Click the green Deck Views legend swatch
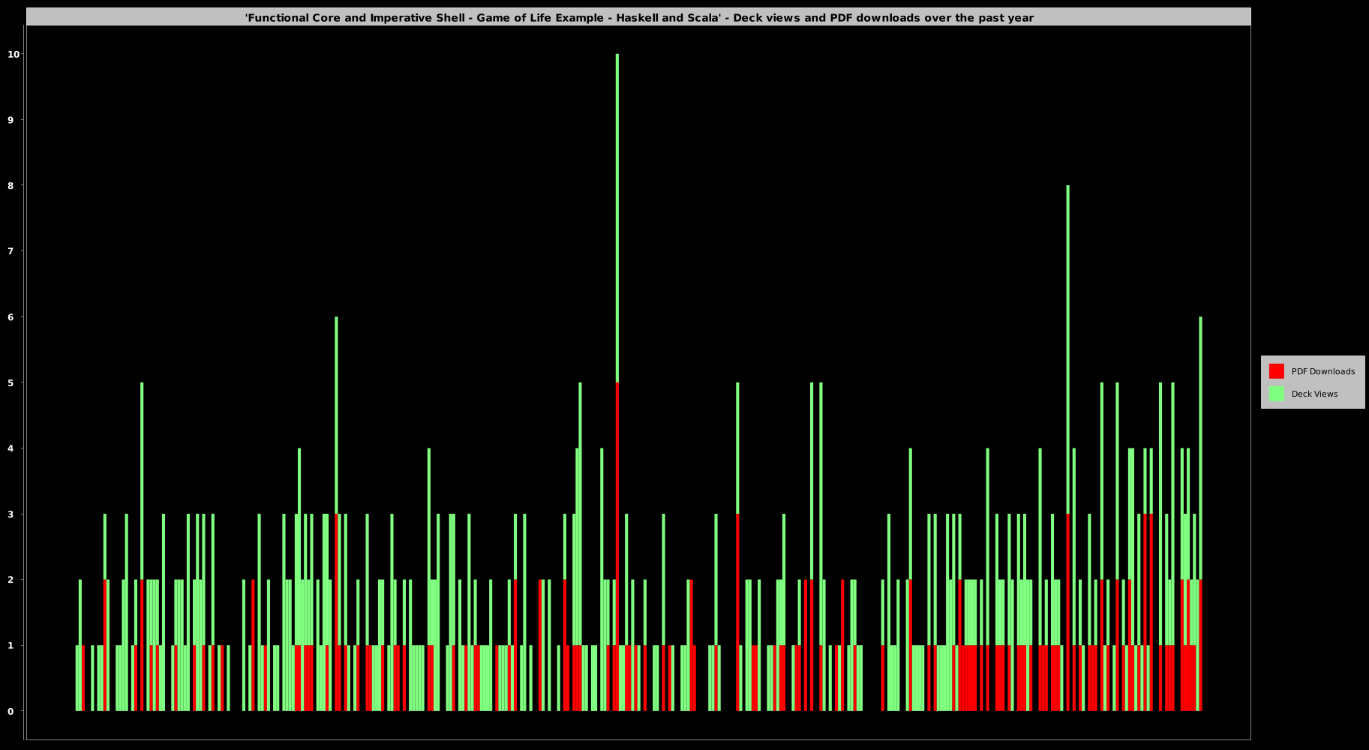1369x750 pixels. (1276, 394)
